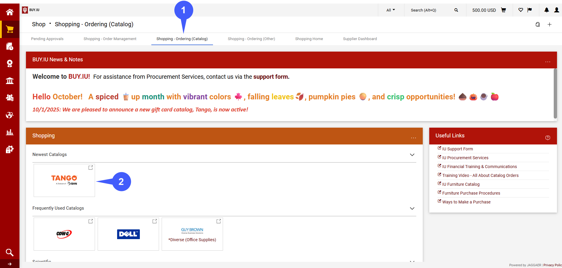Open the Training Video - All About Catalog Orders
This screenshot has height=268, width=562.
[480, 175]
